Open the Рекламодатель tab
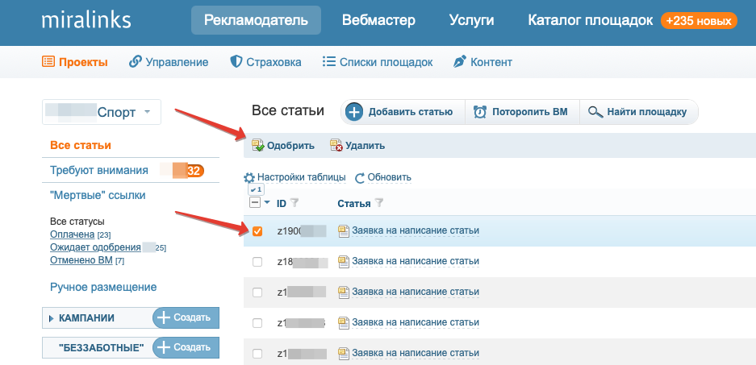 [256, 20]
